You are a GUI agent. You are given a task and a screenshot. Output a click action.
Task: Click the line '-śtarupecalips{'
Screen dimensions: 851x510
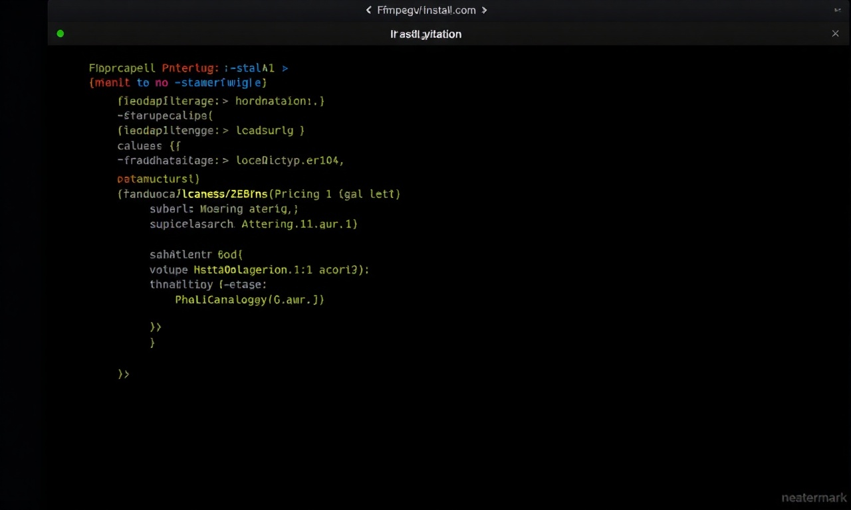point(165,116)
